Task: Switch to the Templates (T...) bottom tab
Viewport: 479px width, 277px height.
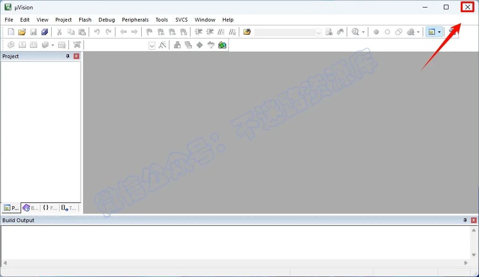Action: (69, 208)
